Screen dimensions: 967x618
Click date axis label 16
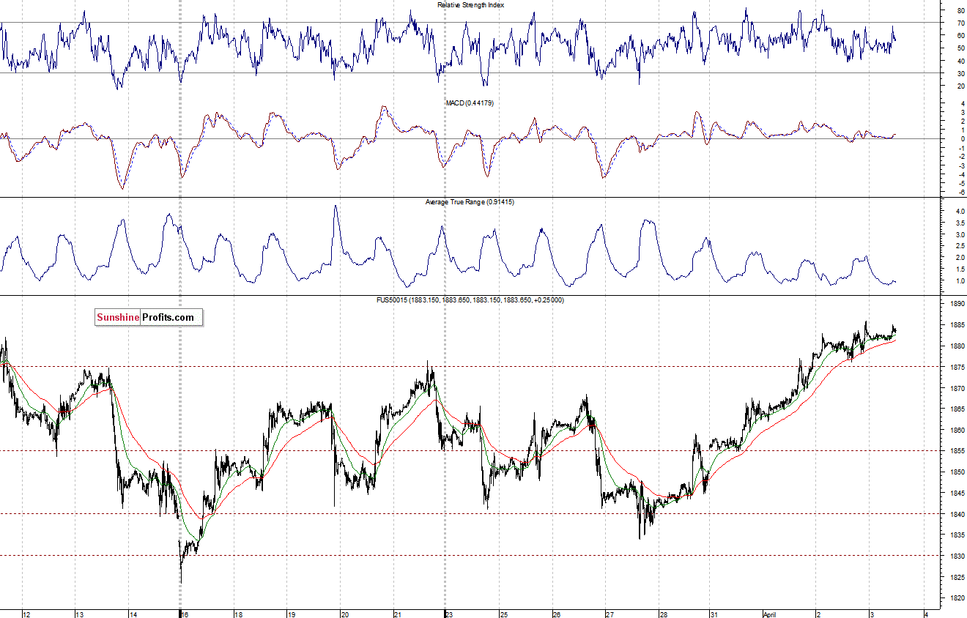[x=186, y=614]
